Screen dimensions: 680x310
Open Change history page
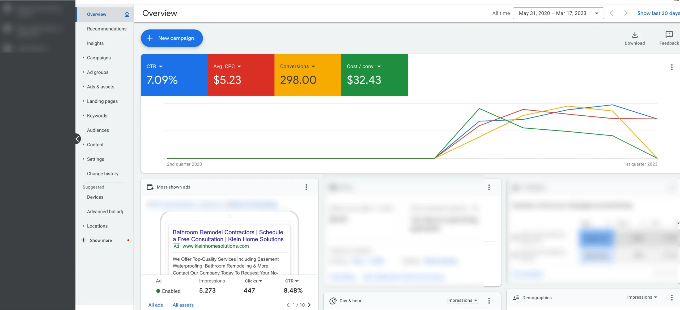[x=103, y=174]
